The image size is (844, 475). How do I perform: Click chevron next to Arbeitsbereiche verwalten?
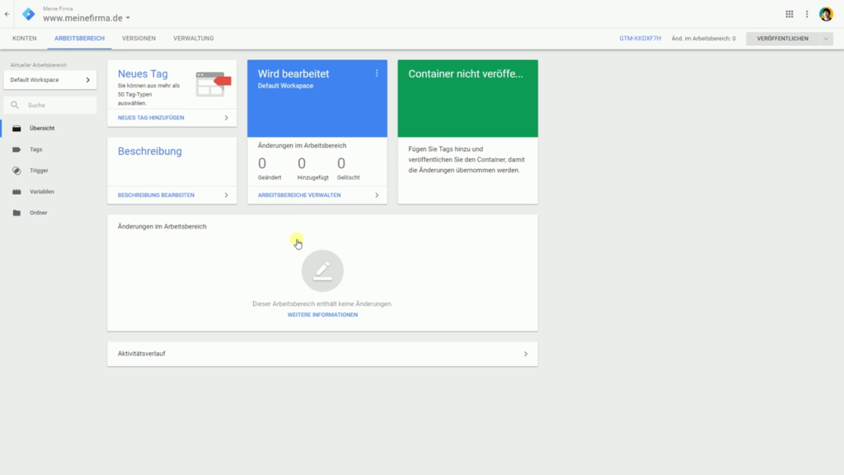click(377, 195)
